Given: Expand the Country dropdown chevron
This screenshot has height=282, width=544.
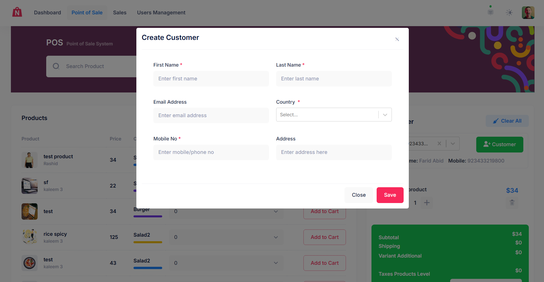Looking at the screenshot, I should (x=385, y=115).
